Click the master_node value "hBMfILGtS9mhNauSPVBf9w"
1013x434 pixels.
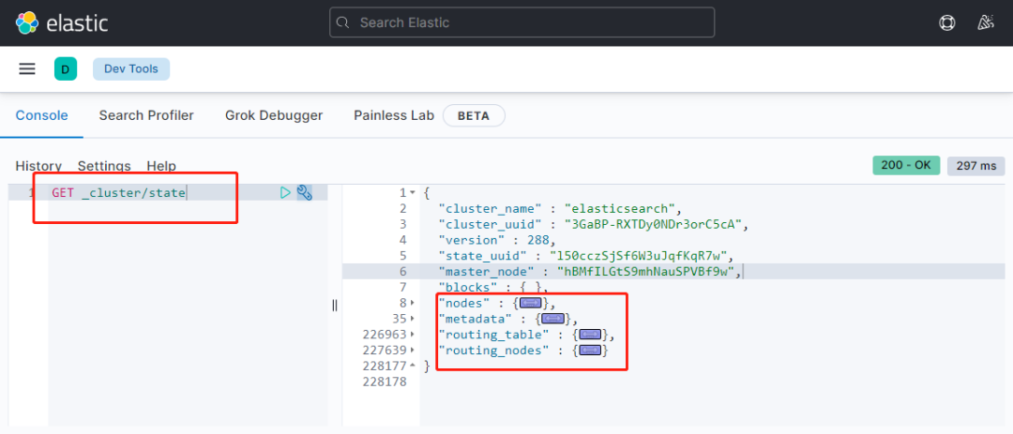click(x=647, y=271)
